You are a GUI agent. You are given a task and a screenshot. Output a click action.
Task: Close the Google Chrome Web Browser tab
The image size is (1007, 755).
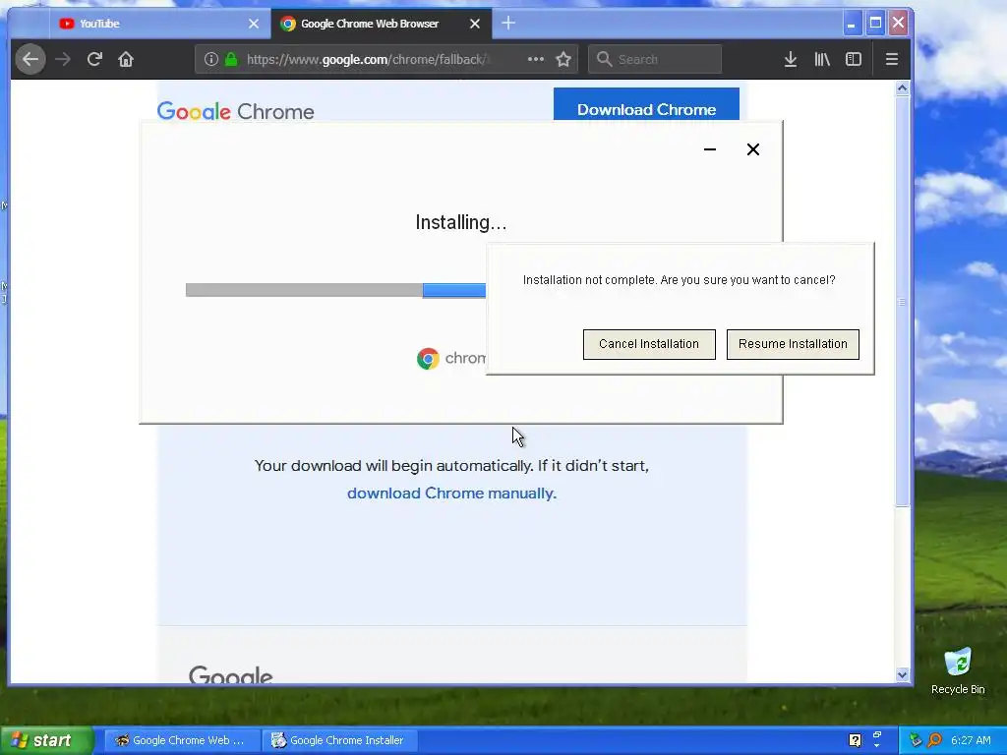[x=475, y=24]
